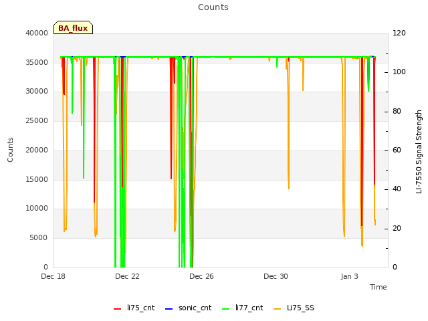Click the 10000 left axis tick label
The height and width of the screenshot is (321, 428).
point(37,208)
